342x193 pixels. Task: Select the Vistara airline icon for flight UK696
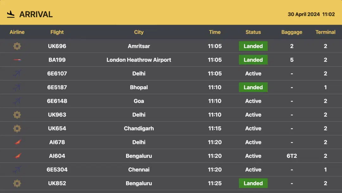pos(17,46)
